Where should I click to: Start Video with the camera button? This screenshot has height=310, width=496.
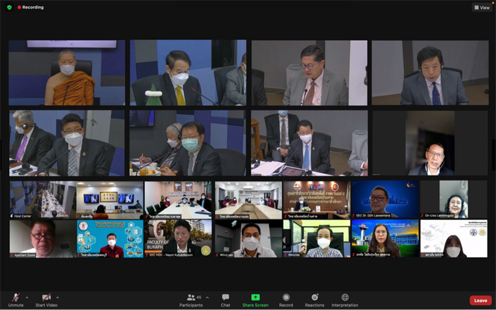[x=46, y=298]
